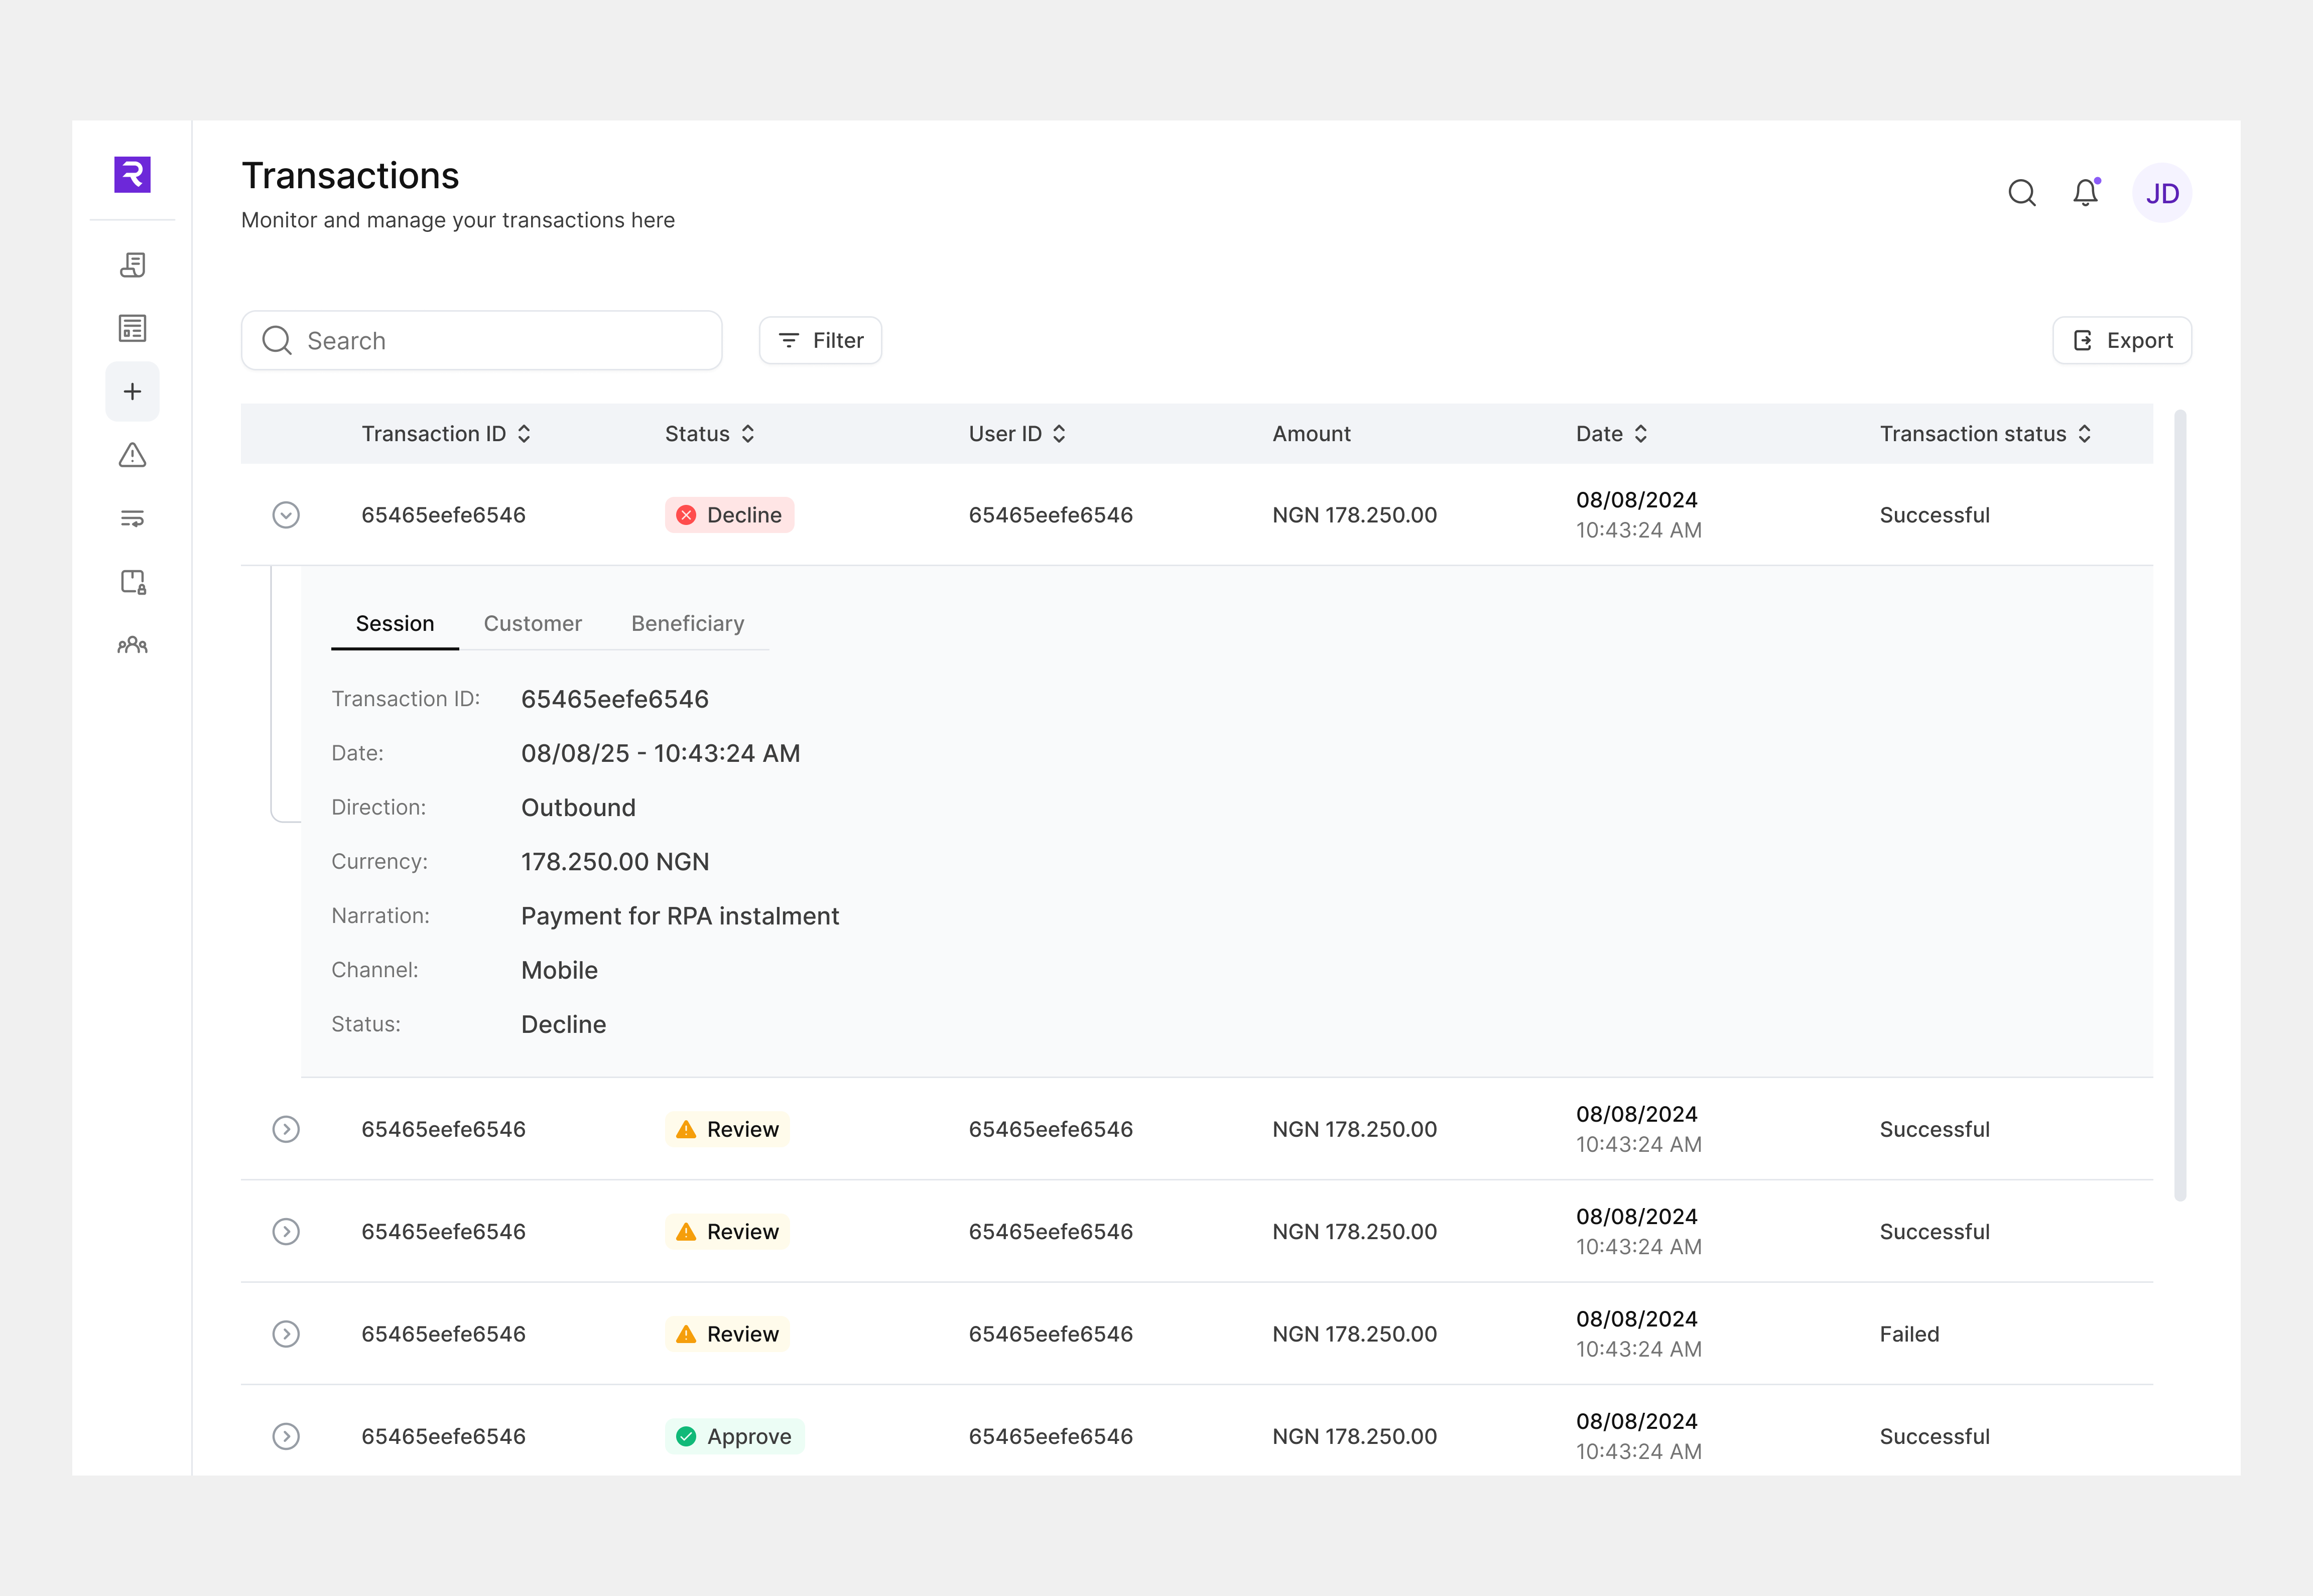This screenshot has width=2313, height=1596.
Task: Open the users group sidebar icon
Action: coord(132,645)
